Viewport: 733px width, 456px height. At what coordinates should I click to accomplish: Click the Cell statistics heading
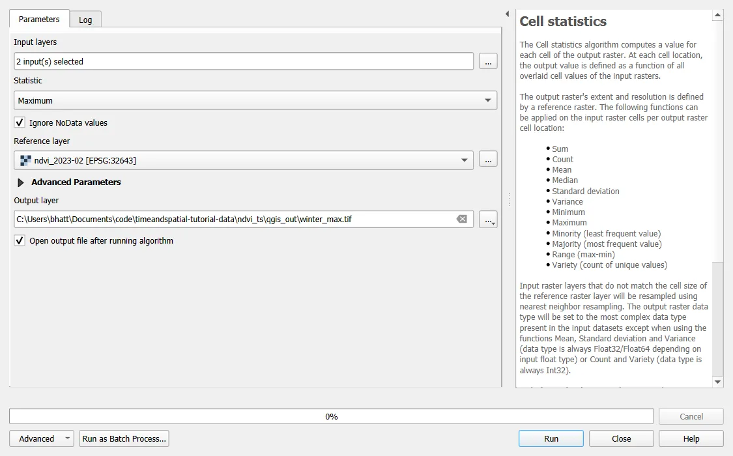click(x=563, y=21)
